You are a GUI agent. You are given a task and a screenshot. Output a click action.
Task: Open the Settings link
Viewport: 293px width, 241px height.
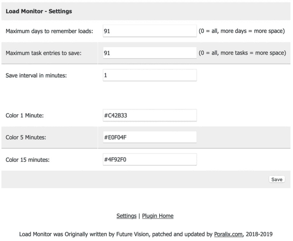tap(126, 216)
